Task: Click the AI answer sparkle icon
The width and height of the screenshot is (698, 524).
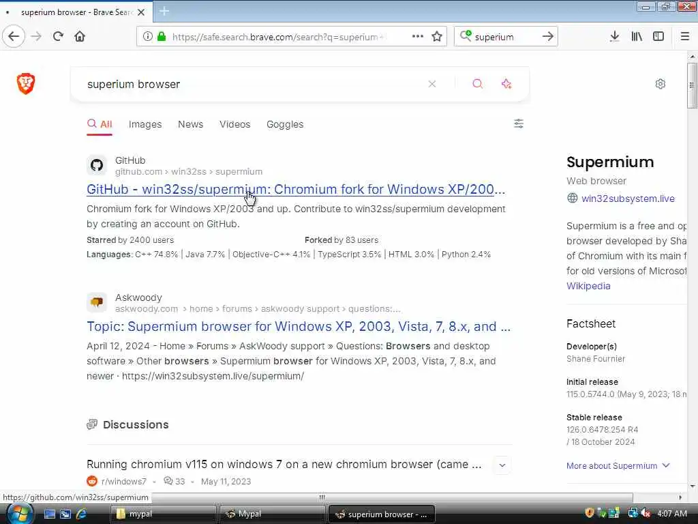Action: pos(506,84)
